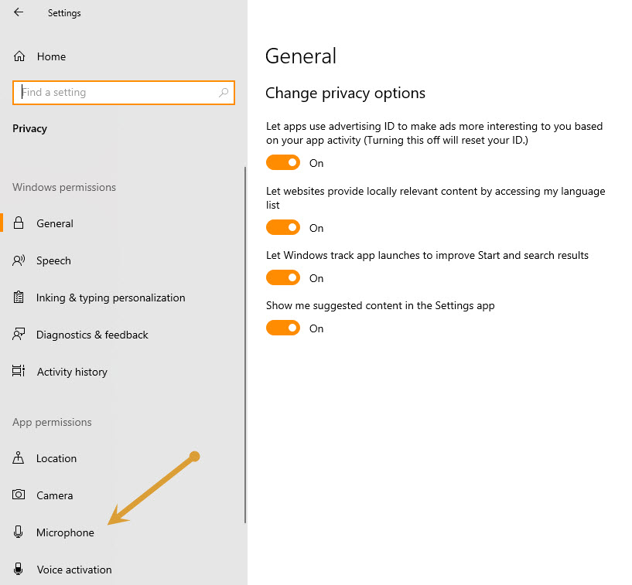Viewport: 632px width, 585px height.
Task: Click the Speech icon
Action: point(19,260)
